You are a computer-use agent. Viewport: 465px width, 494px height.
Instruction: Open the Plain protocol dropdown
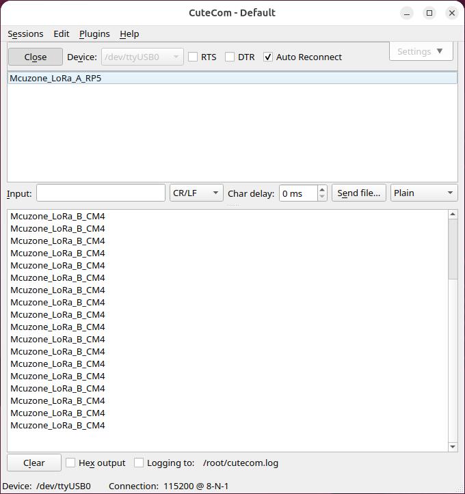point(424,193)
